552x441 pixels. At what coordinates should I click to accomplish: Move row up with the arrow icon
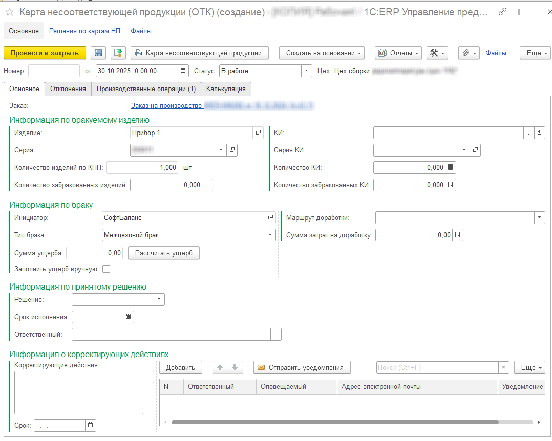pos(220,367)
